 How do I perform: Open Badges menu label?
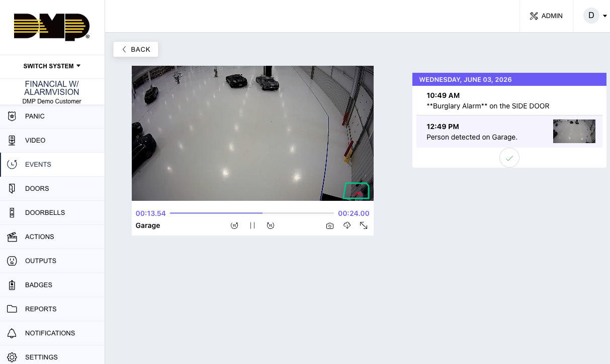(x=39, y=285)
